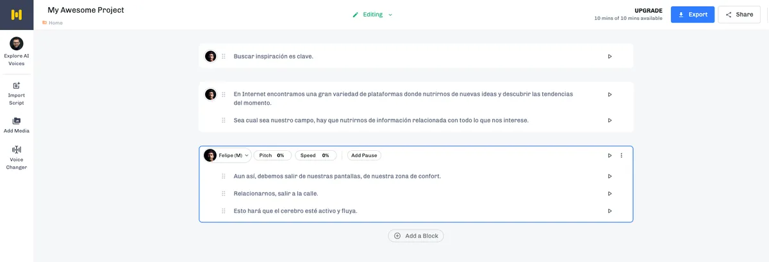Open Voice Changer tool
The image size is (769, 262).
click(x=17, y=158)
